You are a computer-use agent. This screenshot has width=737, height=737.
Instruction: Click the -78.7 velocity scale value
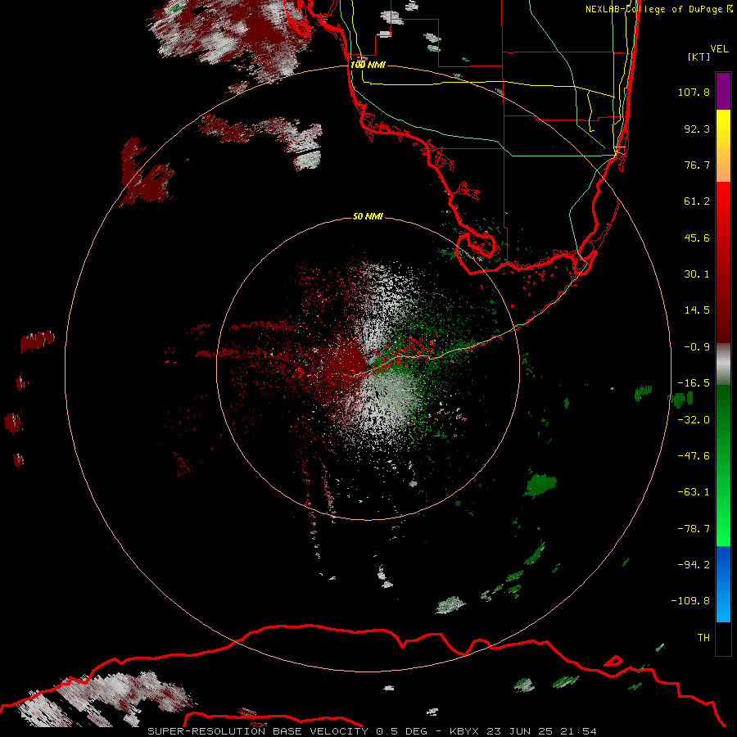click(694, 529)
